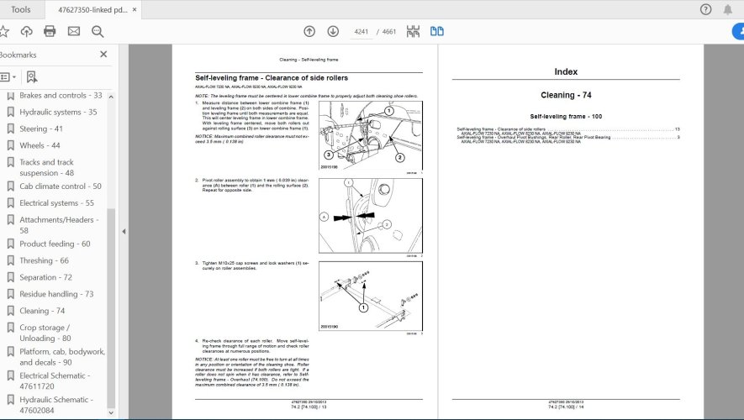Open Wheels - 44 bookmark
Image resolution: width=744 pixels, height=420 pixels.
pos(40,145)
